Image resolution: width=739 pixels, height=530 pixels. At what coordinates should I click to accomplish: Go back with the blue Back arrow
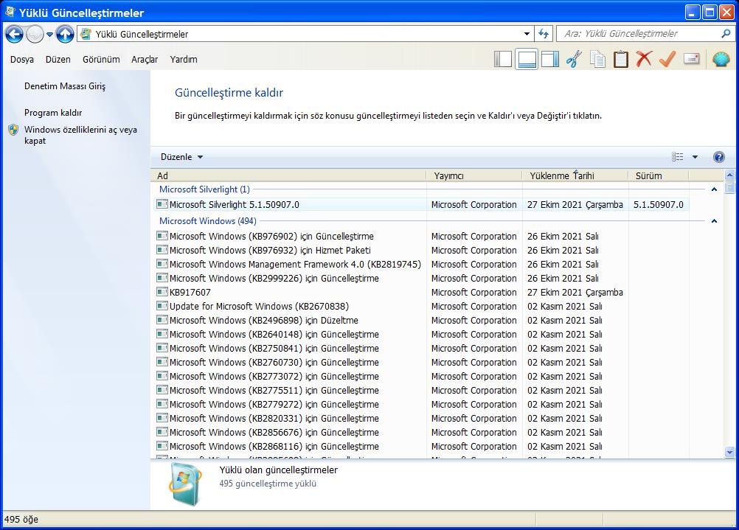[14, 34]
